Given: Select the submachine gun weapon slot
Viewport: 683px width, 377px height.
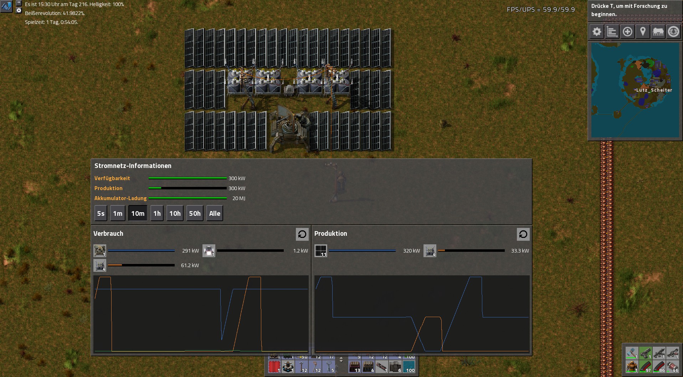Looking at the screenshot, I should 659,353.
